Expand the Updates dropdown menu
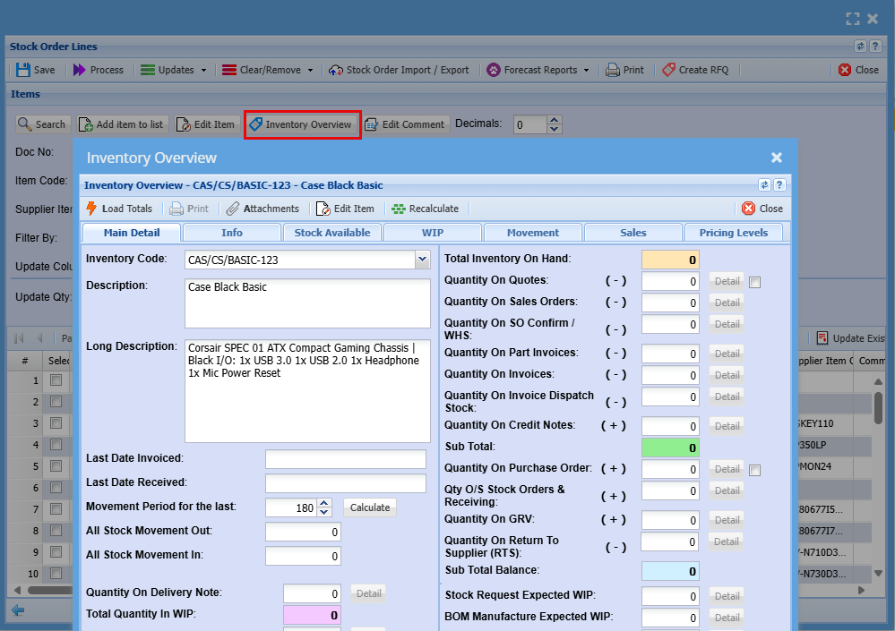The image size is (895, 631). coord(203,70)
